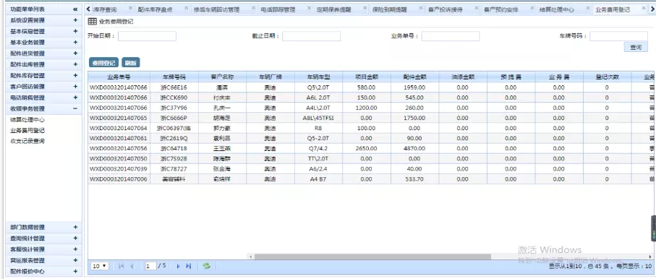Expand the 营运报表管理 menu group

pos(75,261)
